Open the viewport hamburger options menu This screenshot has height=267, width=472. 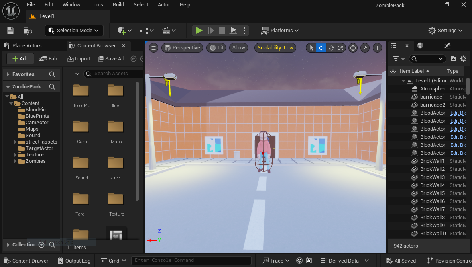point(153,48)
